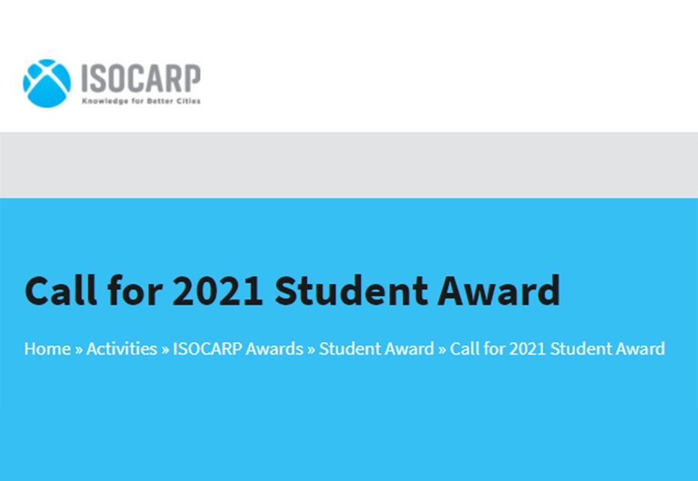Image resolution: width=698 pixels, height=481 pixels.
Task: Click the gray ISOCARP wordmark text
Action: [x=140, y=78]
